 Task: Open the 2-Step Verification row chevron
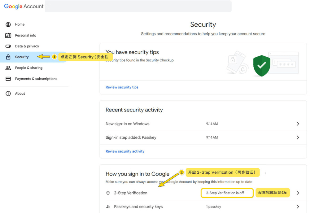coord(298,193)
